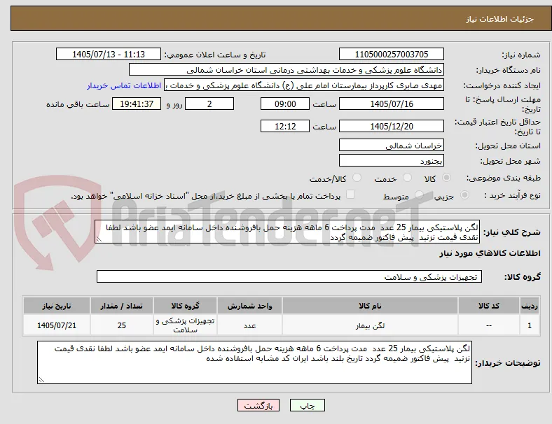Viewport: 552px width, 424px height.
Task: Click the remaining days field showing 2
Action: pos(209,104)
